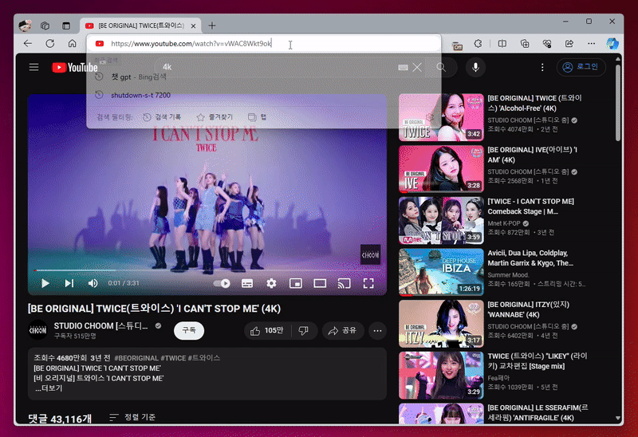Start voice search with microphone
Viewport: 638px width, 437px height.
click(475, 67)
